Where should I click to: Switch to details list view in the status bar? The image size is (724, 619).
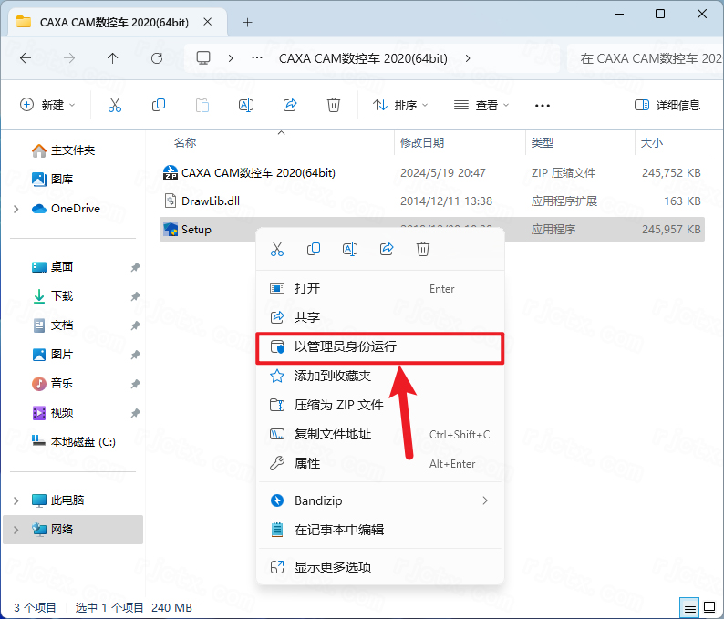(x=690, y=607)
